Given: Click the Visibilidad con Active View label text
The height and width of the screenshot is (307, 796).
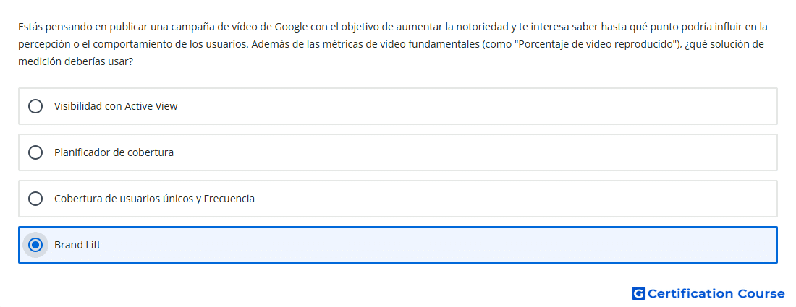Looking at the screenshot, I should pyautogui.click(x=116, y=106).
